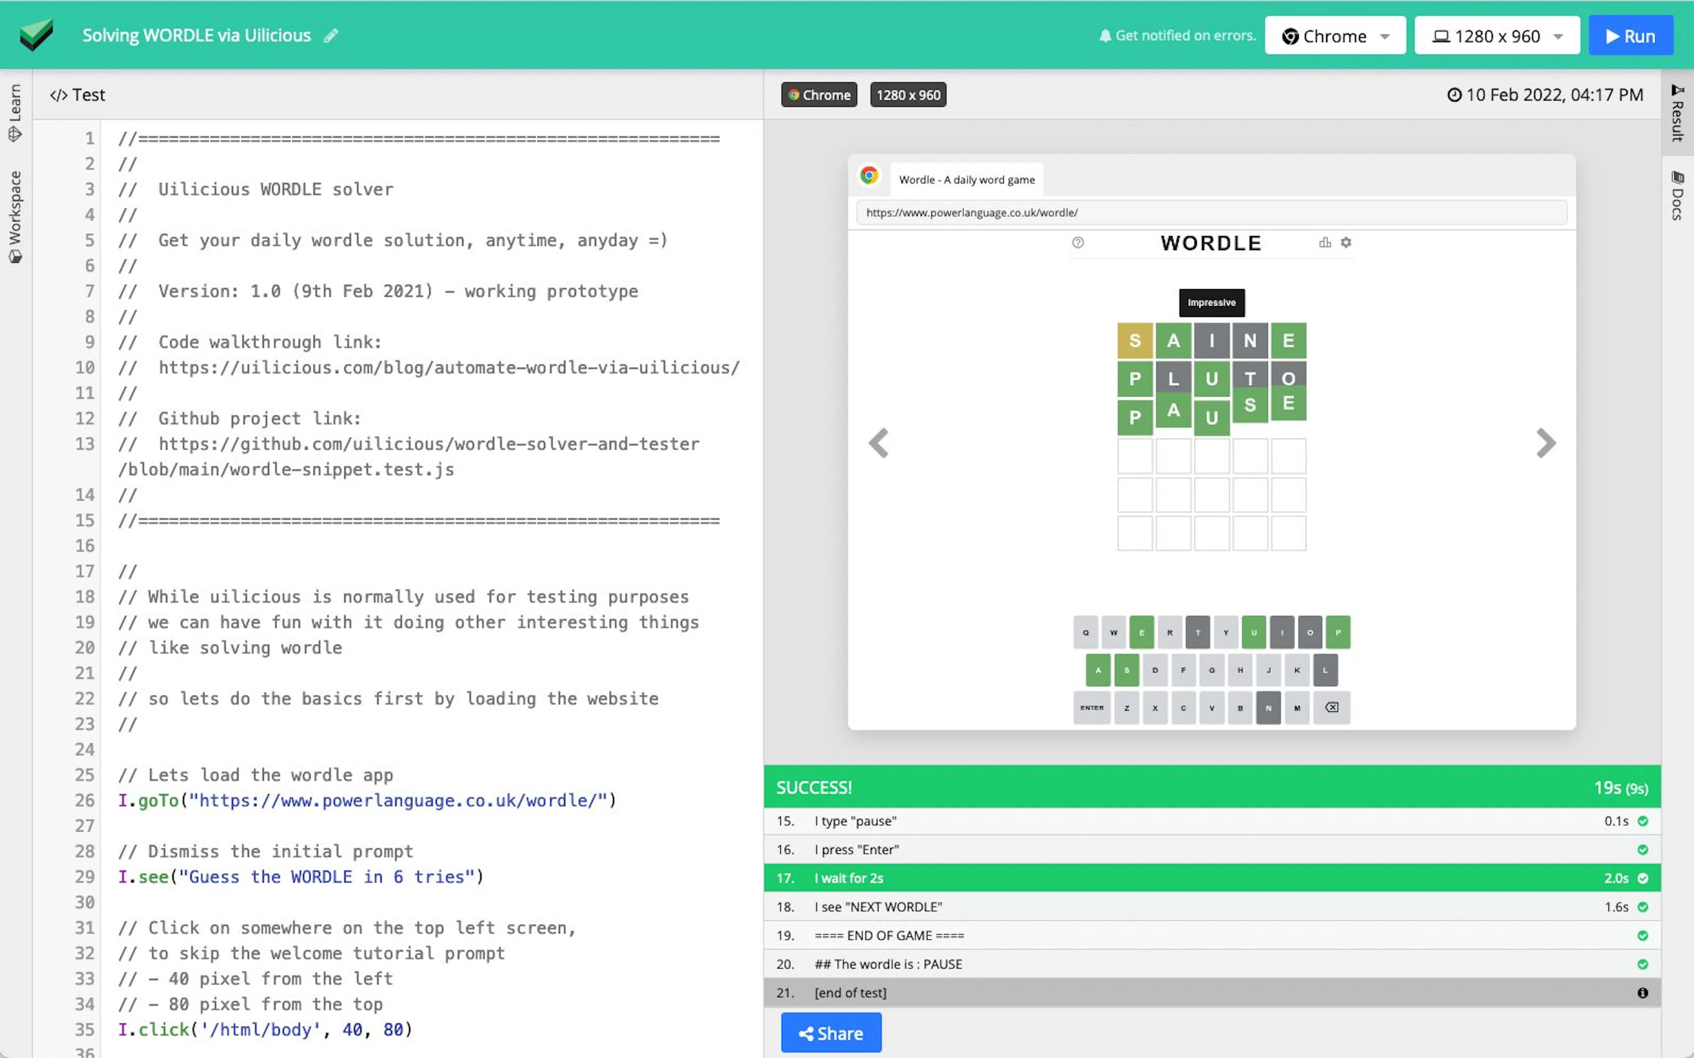Click the 'Impressive' toast in the preview
The image size is (1694, 1058).
(1211, 303)
